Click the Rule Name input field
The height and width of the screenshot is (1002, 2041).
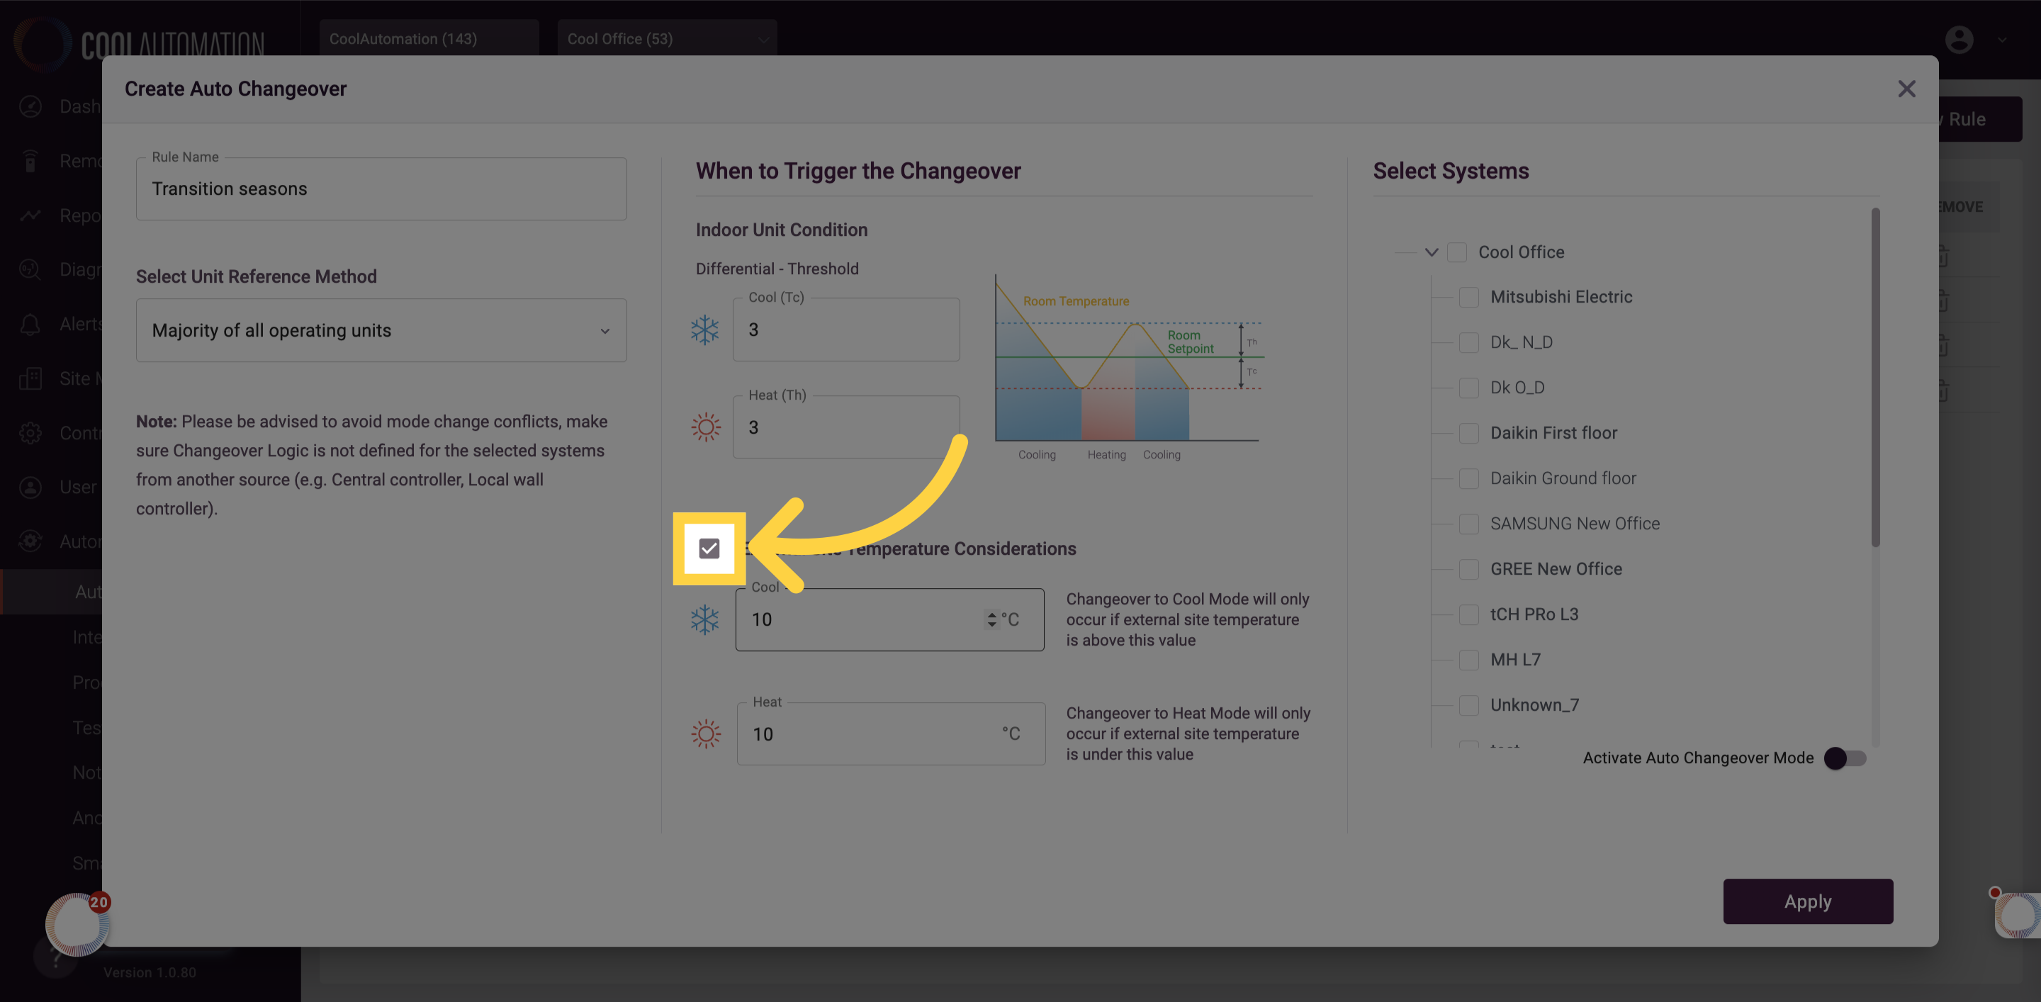point(381,188)
